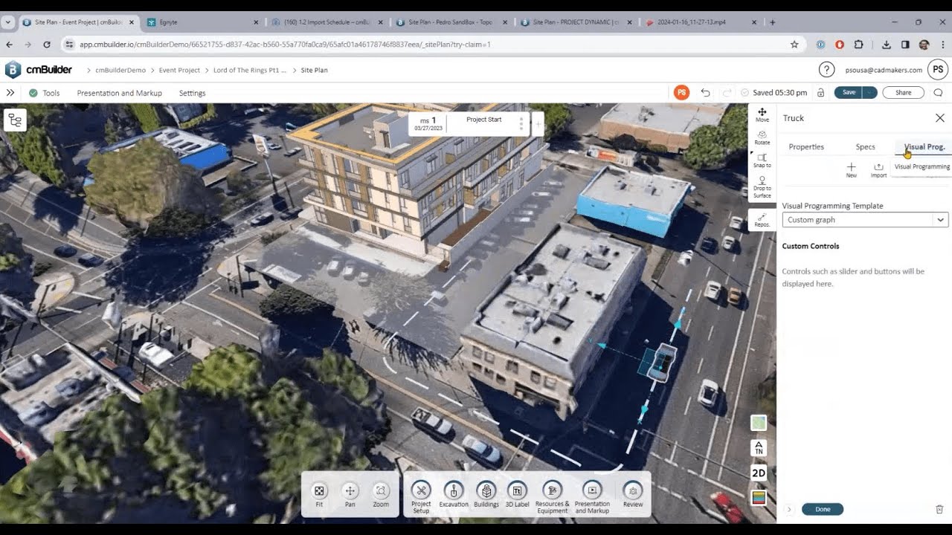This screenshot has width=952, height=535.
Task: Click the orange PS collaborator avatar
Action: click(x=681, y=93)
